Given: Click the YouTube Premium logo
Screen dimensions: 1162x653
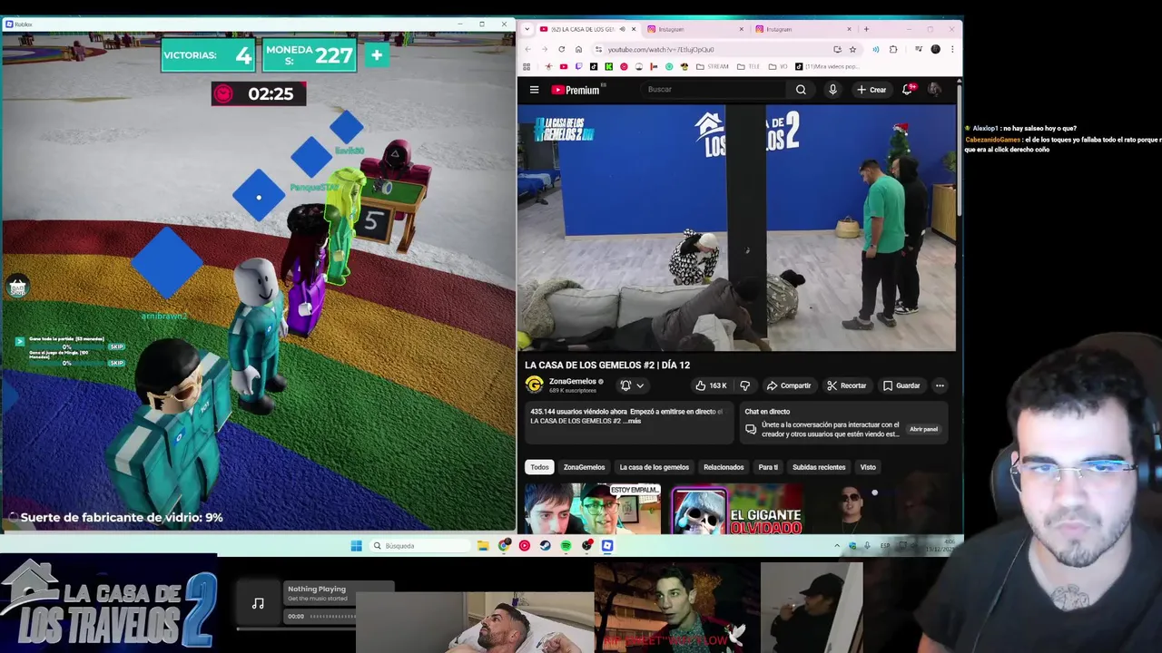Looking at the screenshot, I should tap(576, 90).
